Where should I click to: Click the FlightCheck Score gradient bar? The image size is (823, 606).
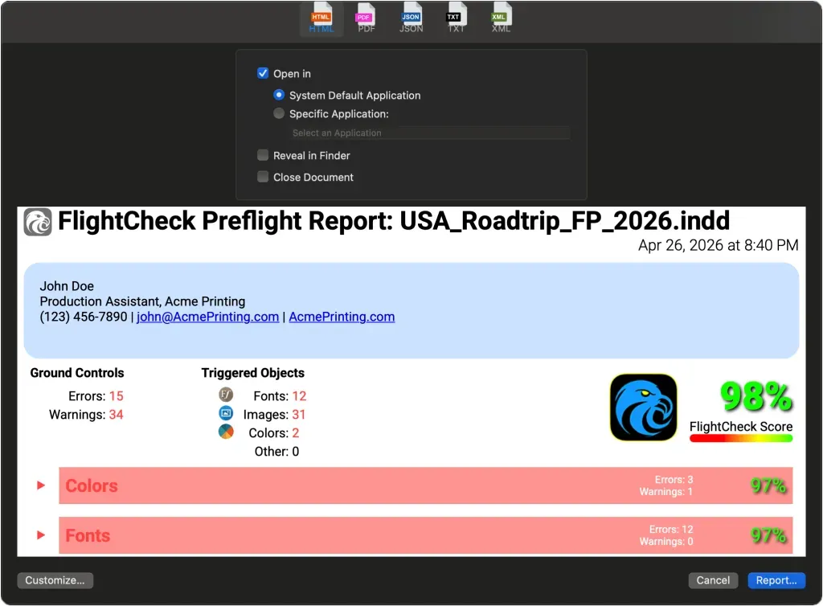pos(741,439)
